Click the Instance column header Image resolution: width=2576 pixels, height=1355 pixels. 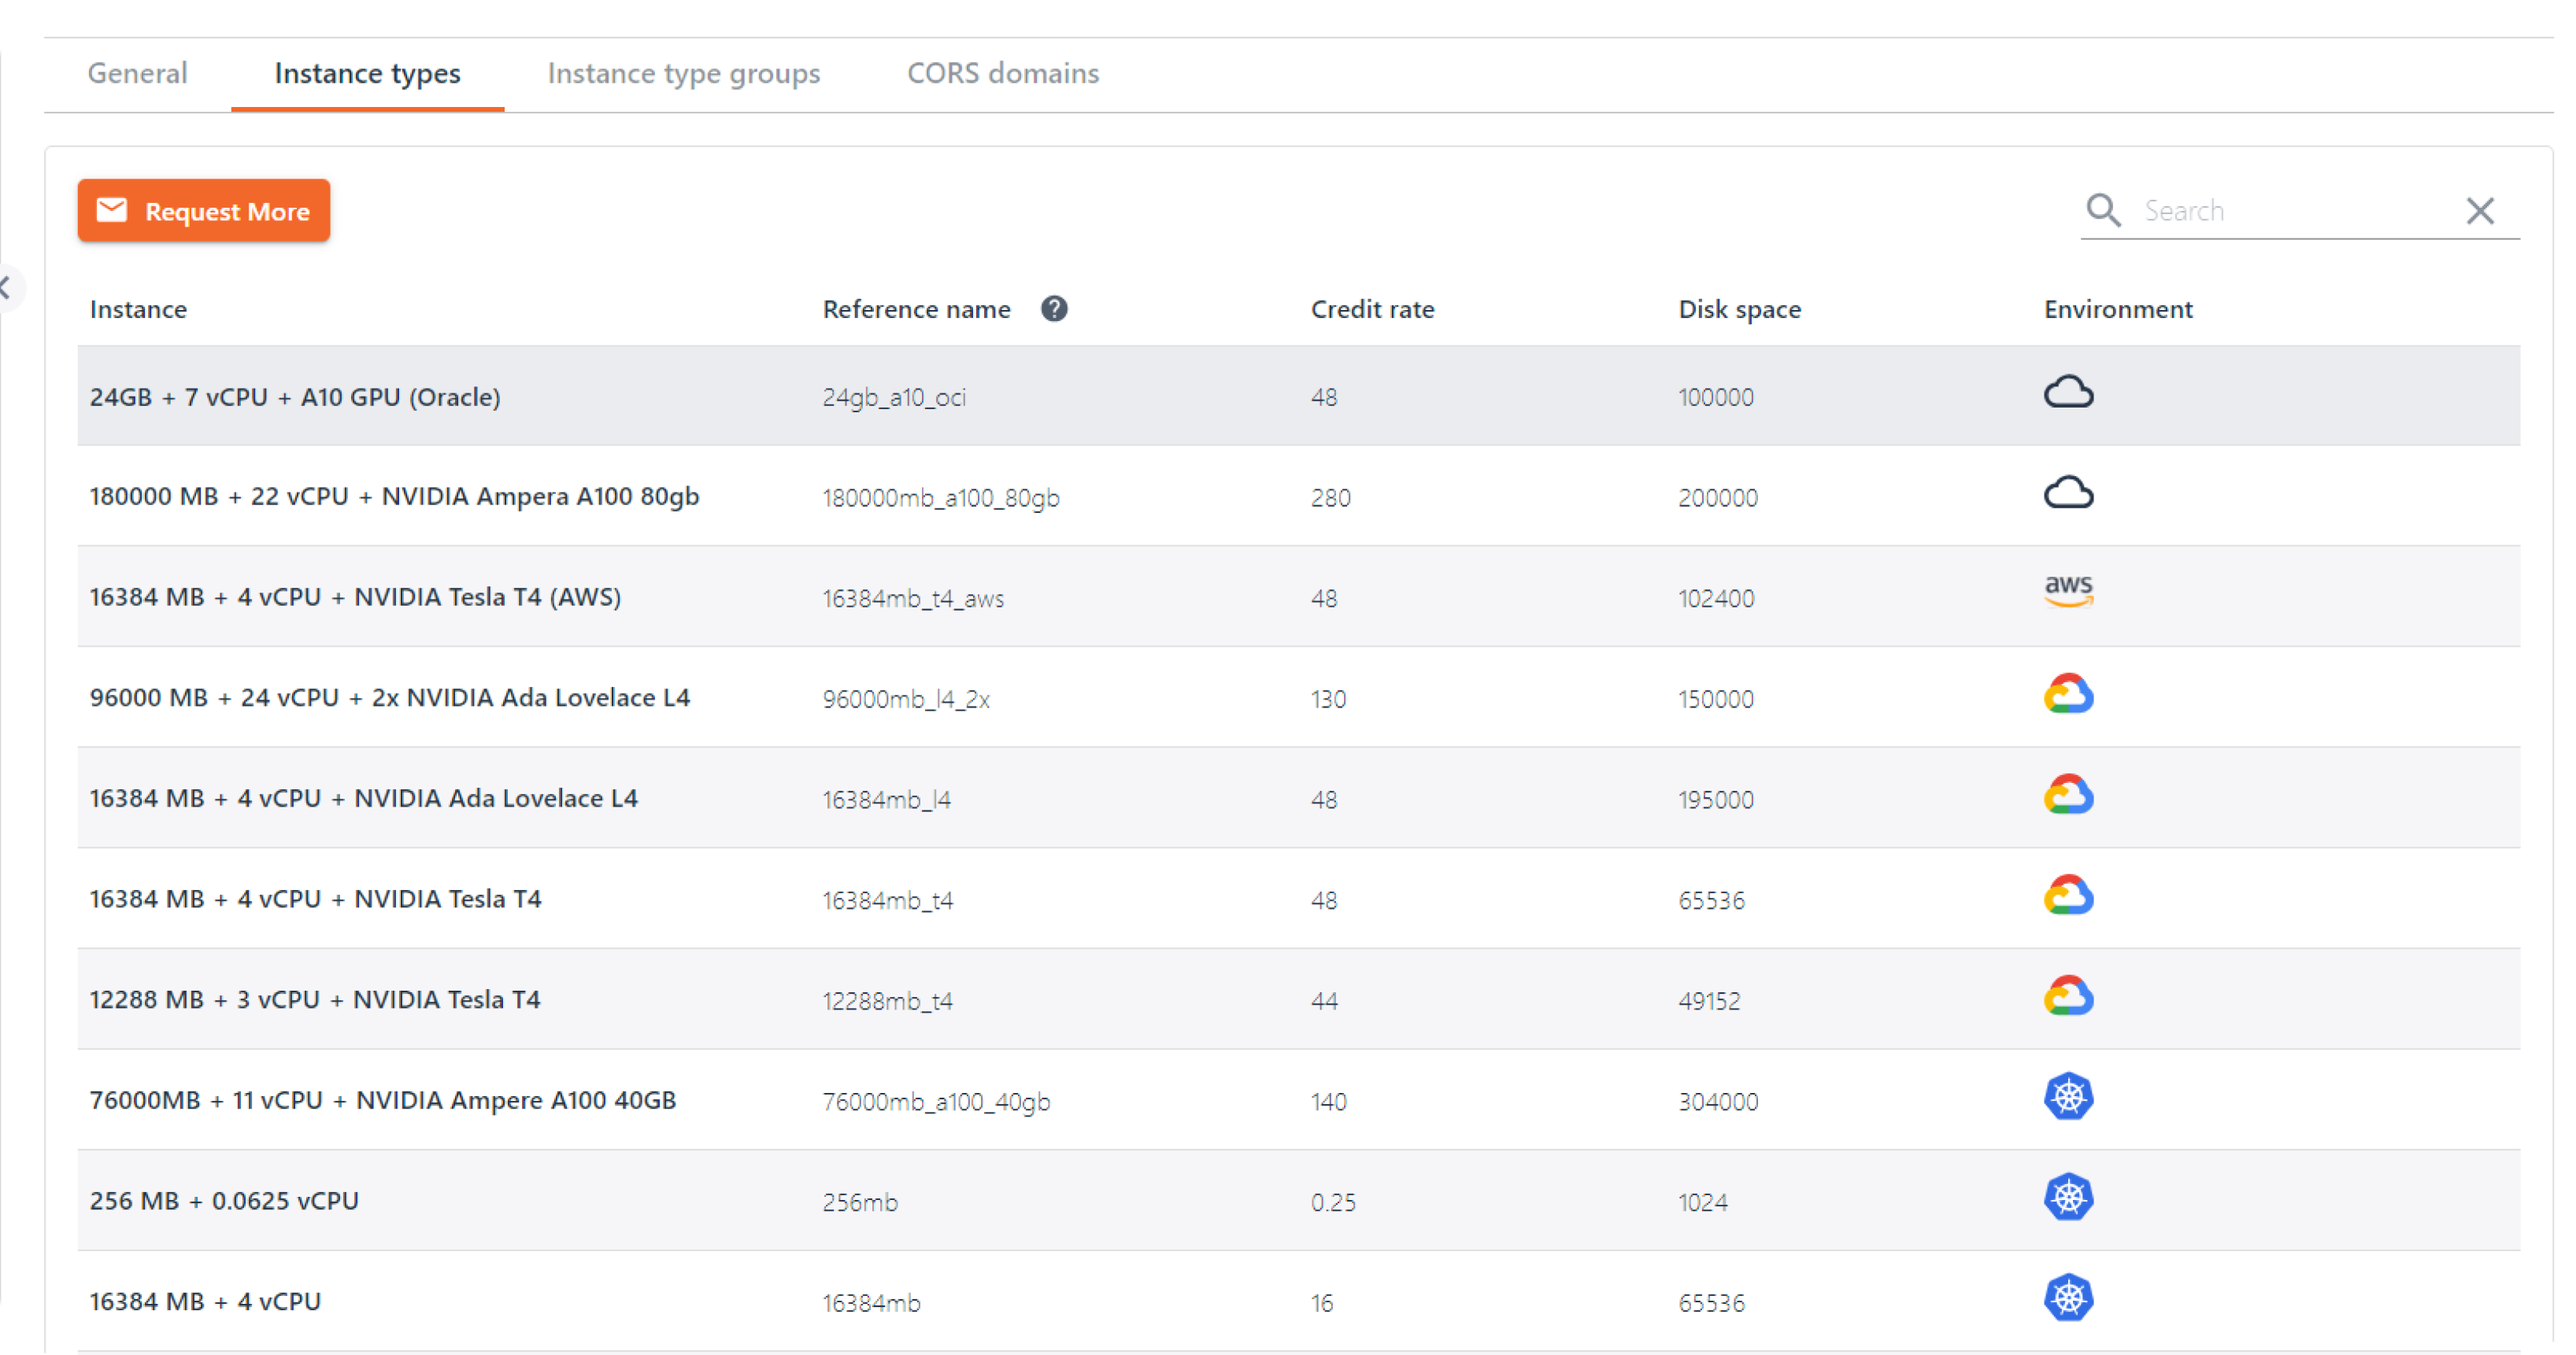coord(138,308)
